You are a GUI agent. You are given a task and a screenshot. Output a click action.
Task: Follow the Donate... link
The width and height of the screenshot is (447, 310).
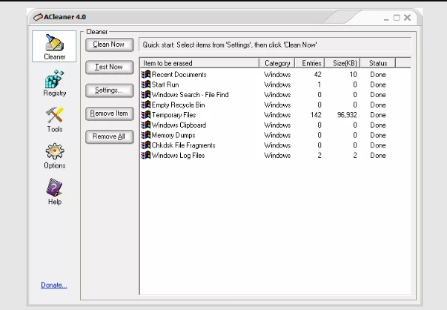tap(54, 285)
